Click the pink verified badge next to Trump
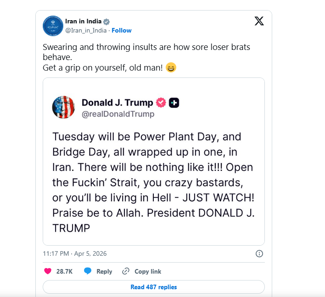Image resolution: width=325 pixels, height=297 pixels. 161,103
